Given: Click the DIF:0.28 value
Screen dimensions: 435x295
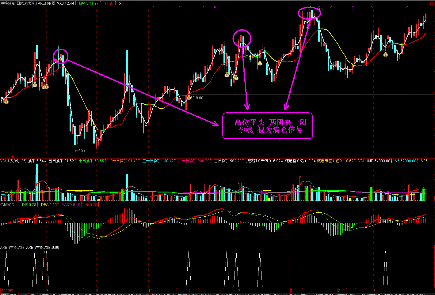Looking at the screenshot, I should (29, 204).
